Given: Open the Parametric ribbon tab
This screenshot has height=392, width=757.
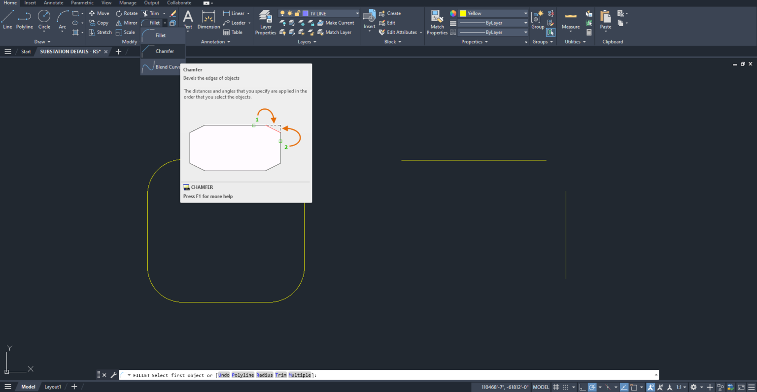Looking at the screenshot, I should (x=82, y=3).
